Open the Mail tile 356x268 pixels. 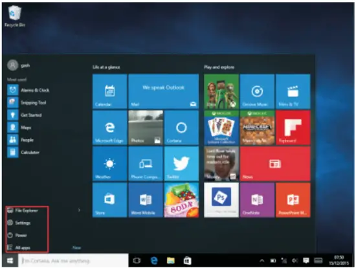(x=164, y=91)
